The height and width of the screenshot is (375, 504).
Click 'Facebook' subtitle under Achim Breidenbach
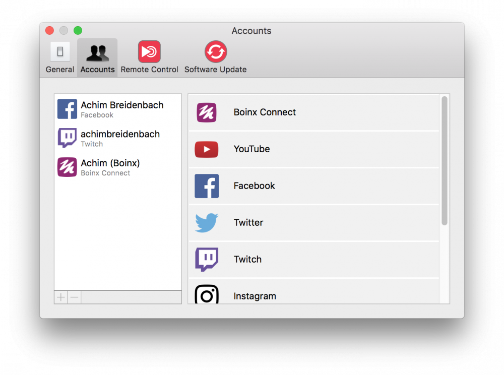click(x=97, y=115)
